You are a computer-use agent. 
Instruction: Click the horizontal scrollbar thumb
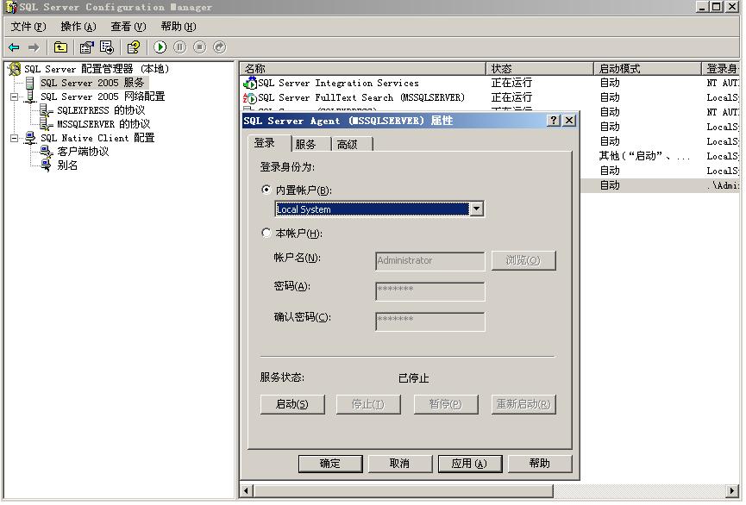click(403, 490)
